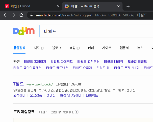Click the 멤버십 sublink
The width and height of the screenshot is (153, 122).
point(51,95)
